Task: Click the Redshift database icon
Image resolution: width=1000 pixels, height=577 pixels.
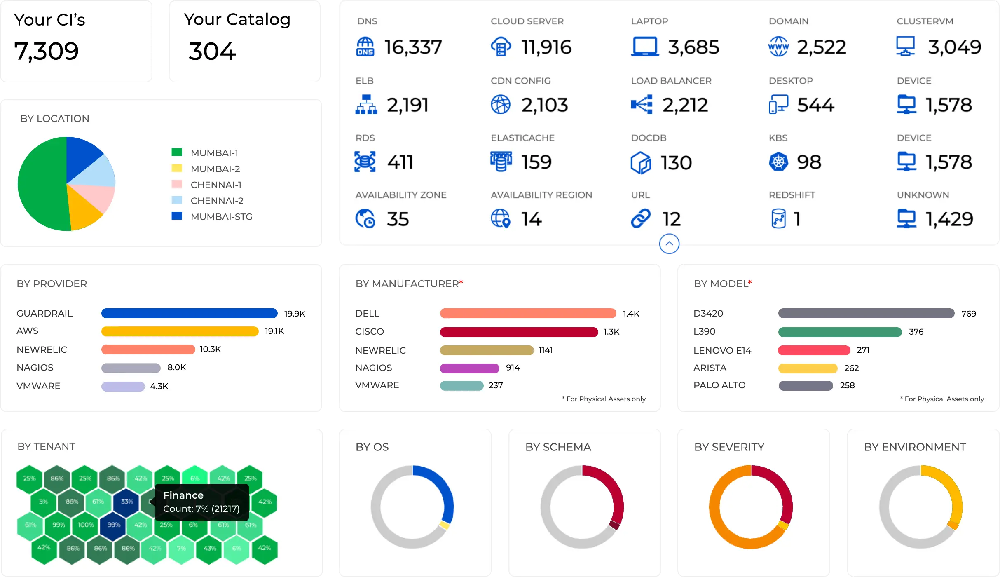Action: point(778,218)
